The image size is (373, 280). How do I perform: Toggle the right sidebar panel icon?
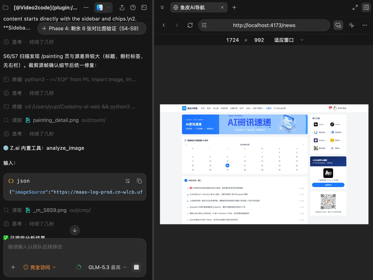point(366,7)
